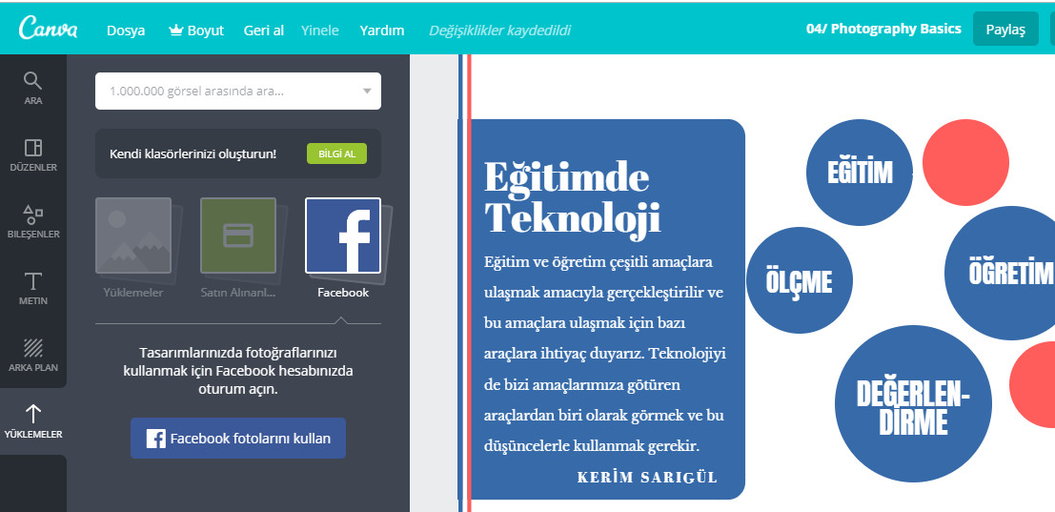Screen dimensions: 1055x512
Task: Select the red circle beside EĞİTİM
Action: pyautogui.click(x=965, y=162)
